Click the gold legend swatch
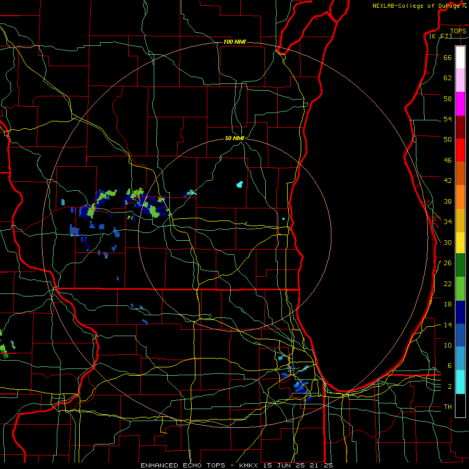This screenshot has height=469, width=469. [460, 220]
